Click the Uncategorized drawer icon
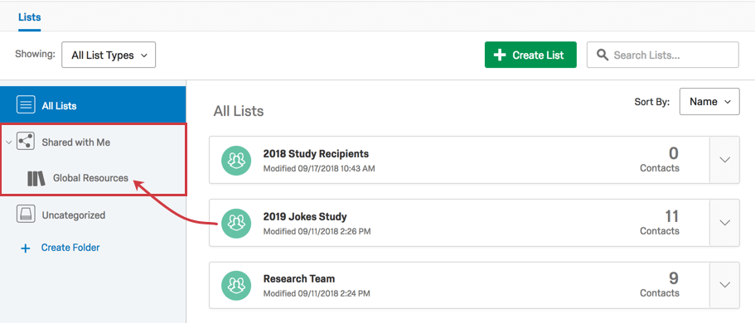Screen dimensions: 755x323 26,215
